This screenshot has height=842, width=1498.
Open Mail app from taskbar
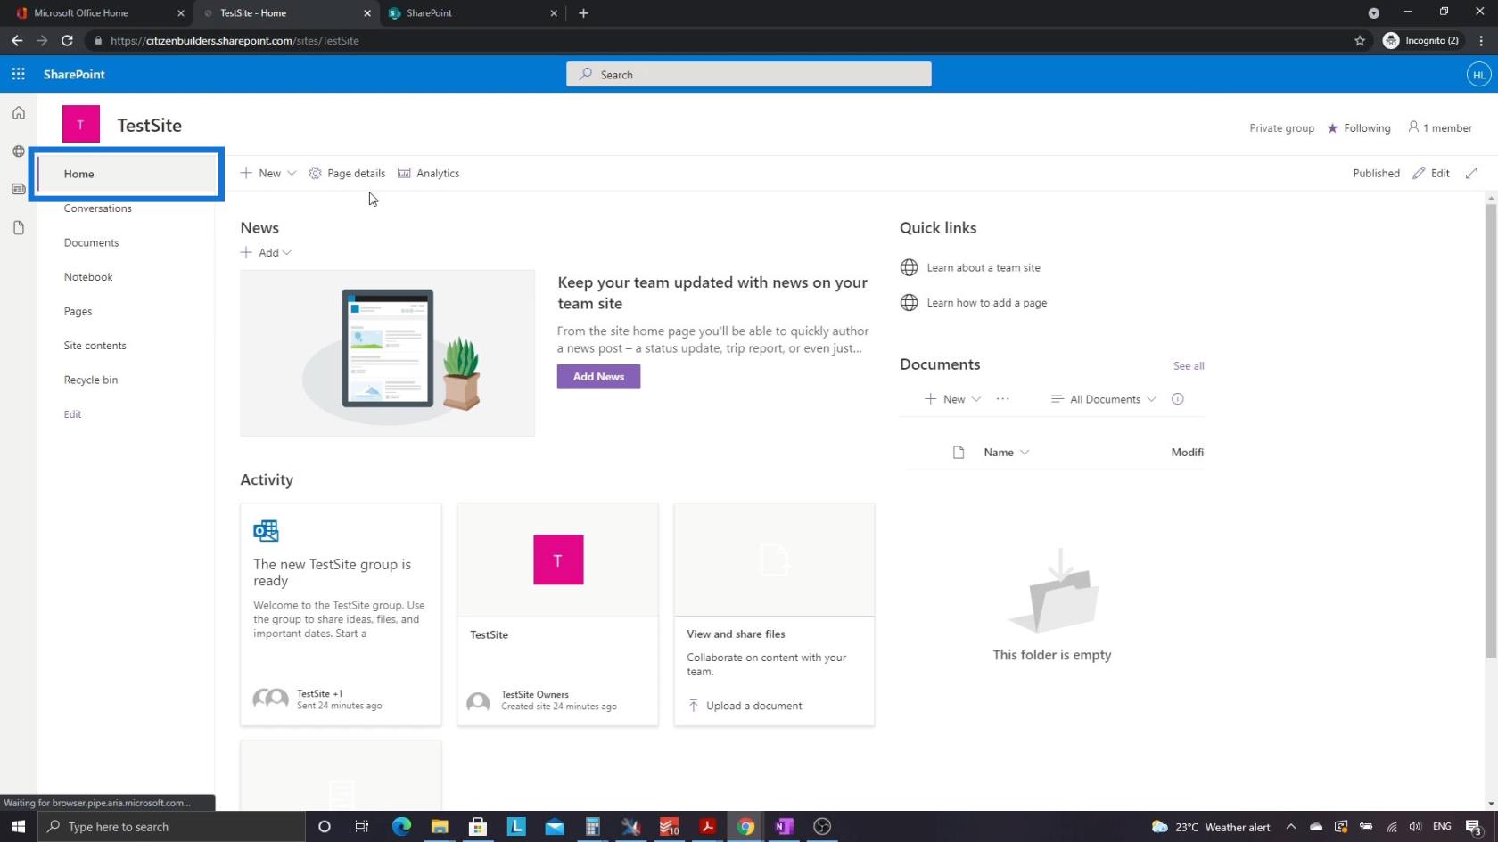555,827
